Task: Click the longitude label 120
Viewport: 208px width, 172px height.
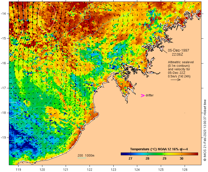Action: (x=42, y=169)
